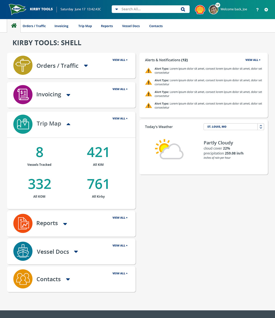Expand the Vessel Docs section arrow

pyautogui.click(x=76, y=252)
